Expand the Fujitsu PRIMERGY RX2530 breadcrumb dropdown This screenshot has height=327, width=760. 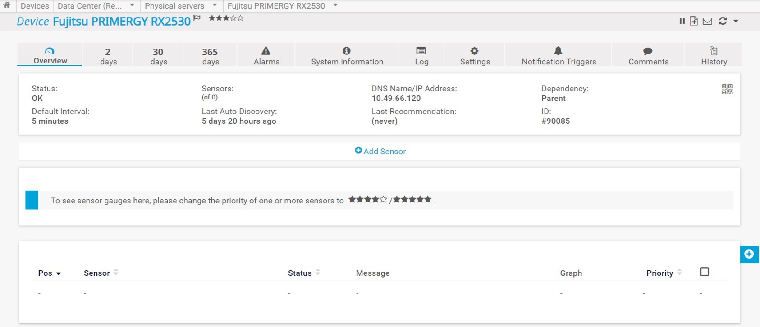[x=335, y=5]
